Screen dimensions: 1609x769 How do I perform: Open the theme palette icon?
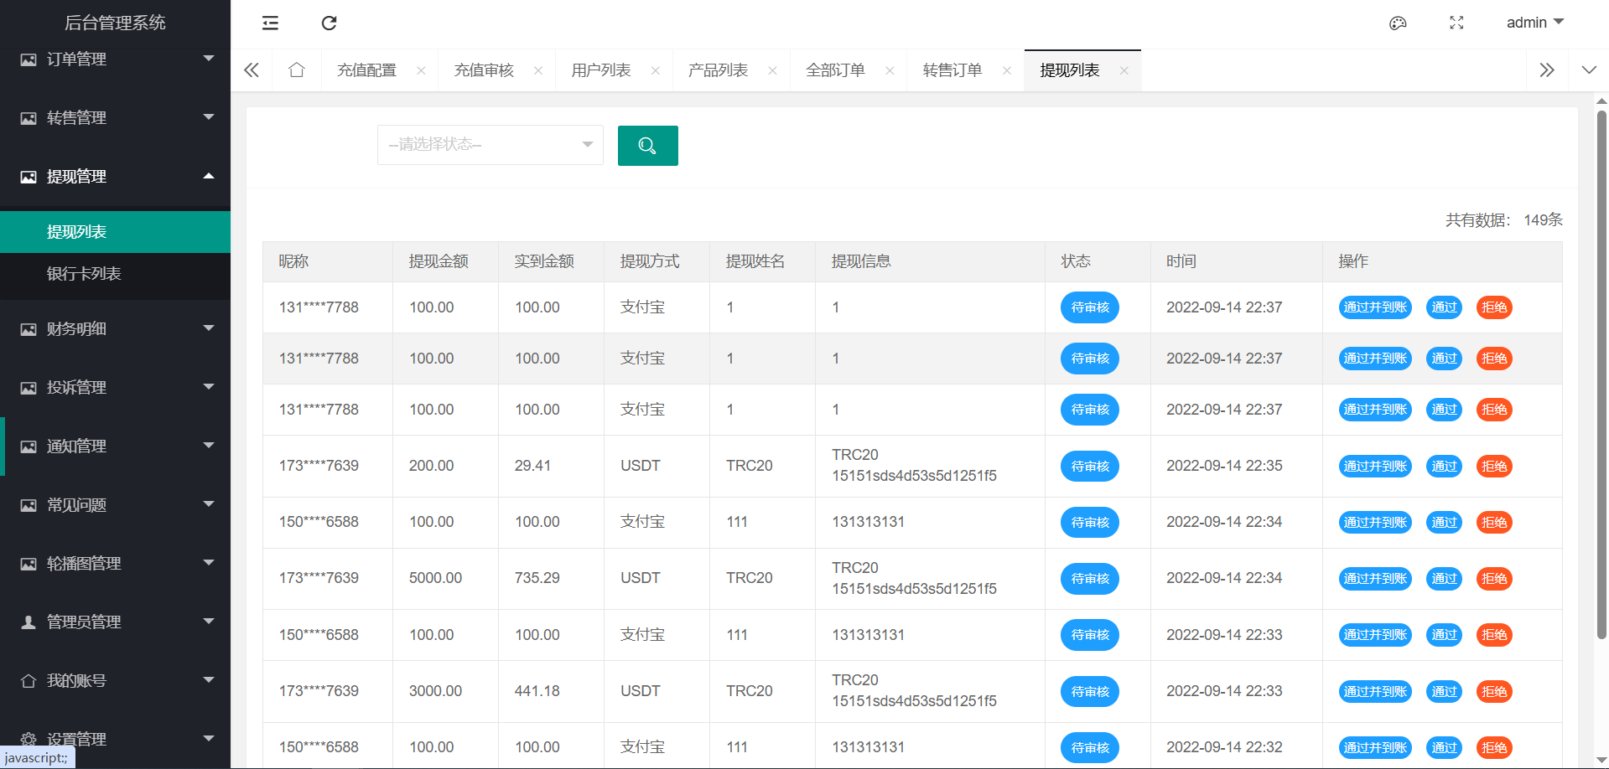coord(1398,23)
